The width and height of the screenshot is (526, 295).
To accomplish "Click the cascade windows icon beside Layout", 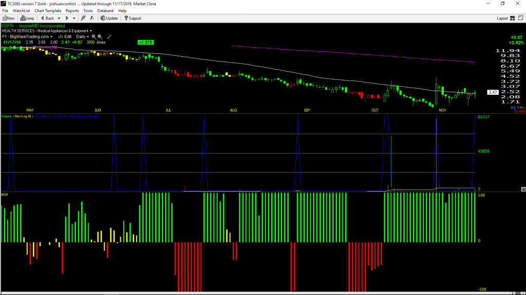I will pos(521,18).
